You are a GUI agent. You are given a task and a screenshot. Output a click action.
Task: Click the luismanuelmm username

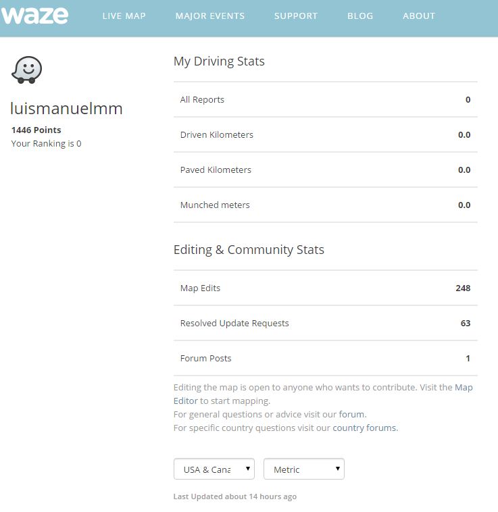click(x=67, y=109)
